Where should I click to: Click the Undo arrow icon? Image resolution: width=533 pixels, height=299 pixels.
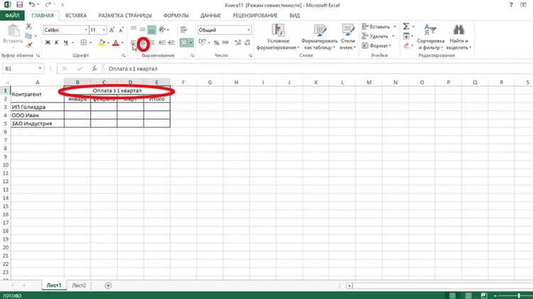pyautogui.click(x=31, y=5)
